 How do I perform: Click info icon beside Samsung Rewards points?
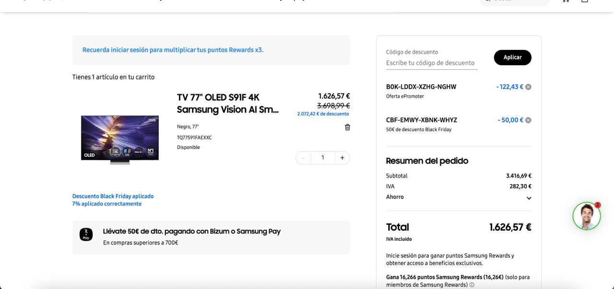472,285
